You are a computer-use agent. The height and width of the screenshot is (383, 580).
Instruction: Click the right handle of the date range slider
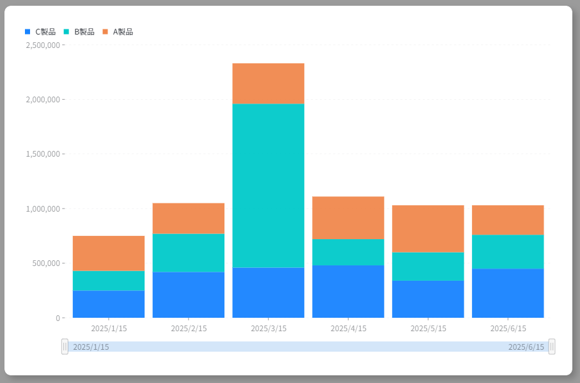click(552, 347)
